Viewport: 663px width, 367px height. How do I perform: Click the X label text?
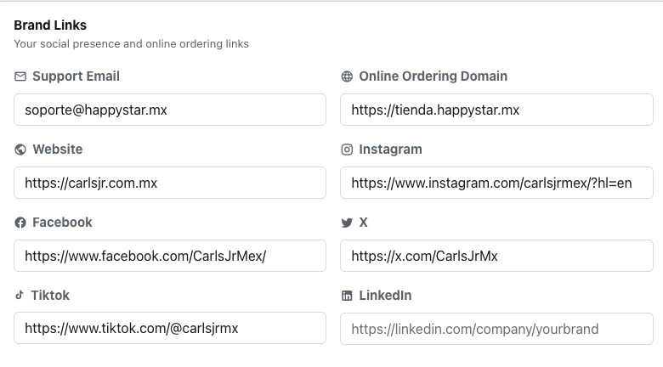pos(364,223)
